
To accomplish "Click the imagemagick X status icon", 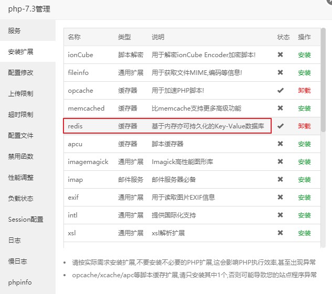I will (x=280, y=161).
